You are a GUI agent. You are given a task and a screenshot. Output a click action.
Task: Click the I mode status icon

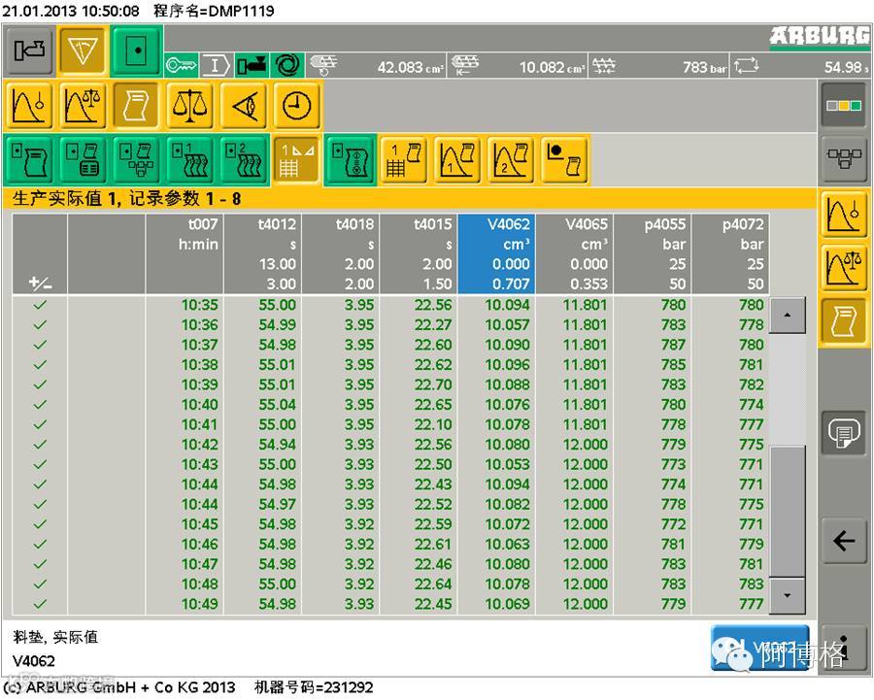coord(216,66)
